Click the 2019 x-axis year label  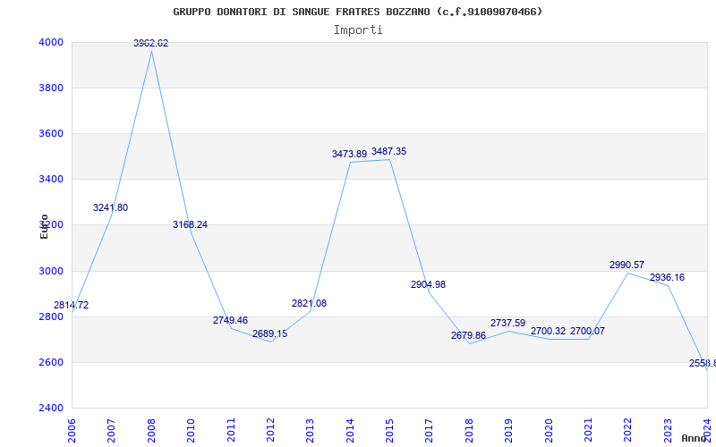508,430
